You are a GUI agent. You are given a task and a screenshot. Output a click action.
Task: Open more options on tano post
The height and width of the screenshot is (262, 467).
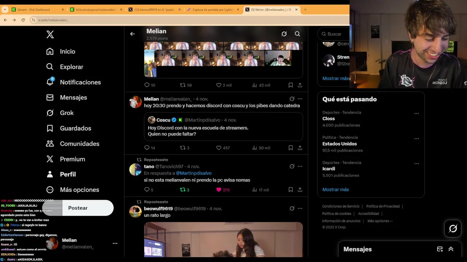pyautogui.click(x=300, y=166)
